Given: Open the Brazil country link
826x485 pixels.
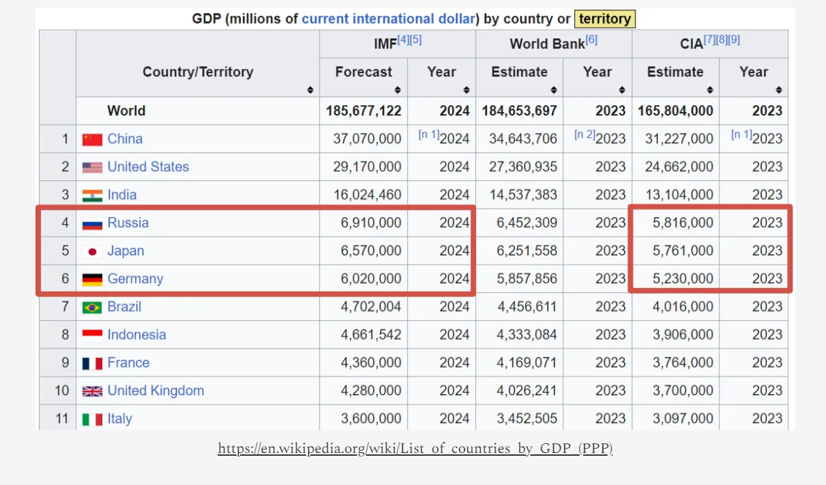Looking at the screenshot, I should [x=125, y=306].
